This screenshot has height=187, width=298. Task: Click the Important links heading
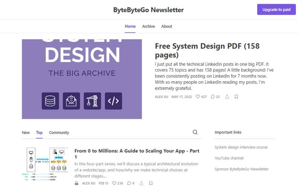pyautogui.click(x=228, y=132)
